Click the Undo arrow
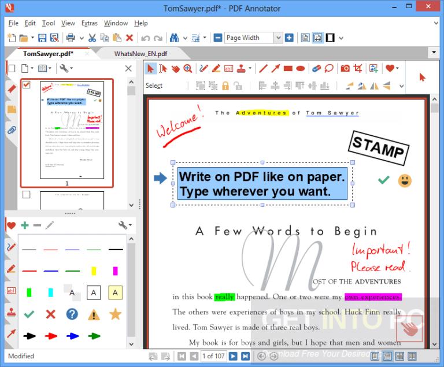444x367 pixels. [145, 38]
